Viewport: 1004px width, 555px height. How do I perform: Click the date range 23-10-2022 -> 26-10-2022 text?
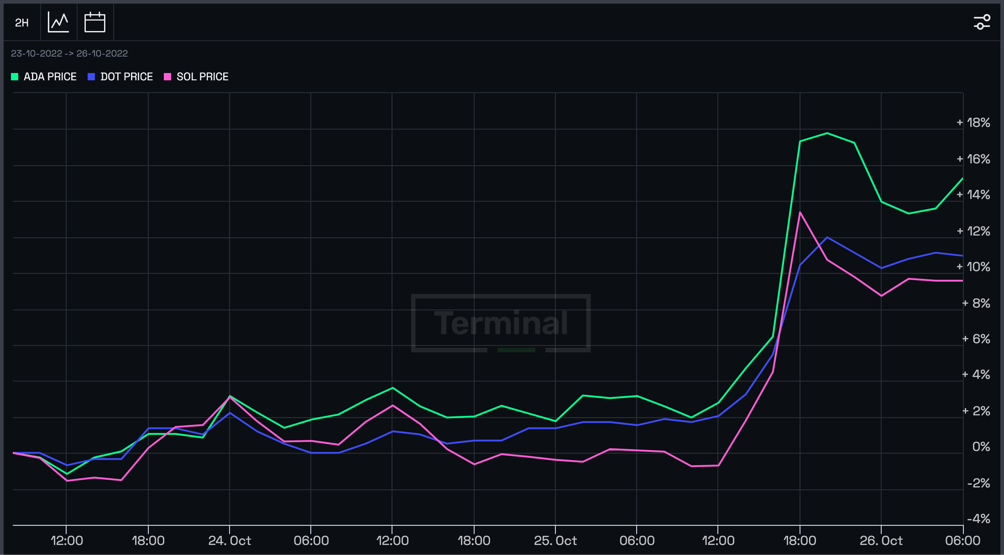pos(69,53)
